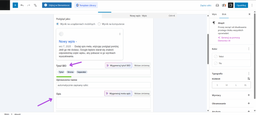256x115 pixels.
Task: Open the Yoast SEO icon in toolbar
Action: 224,5
